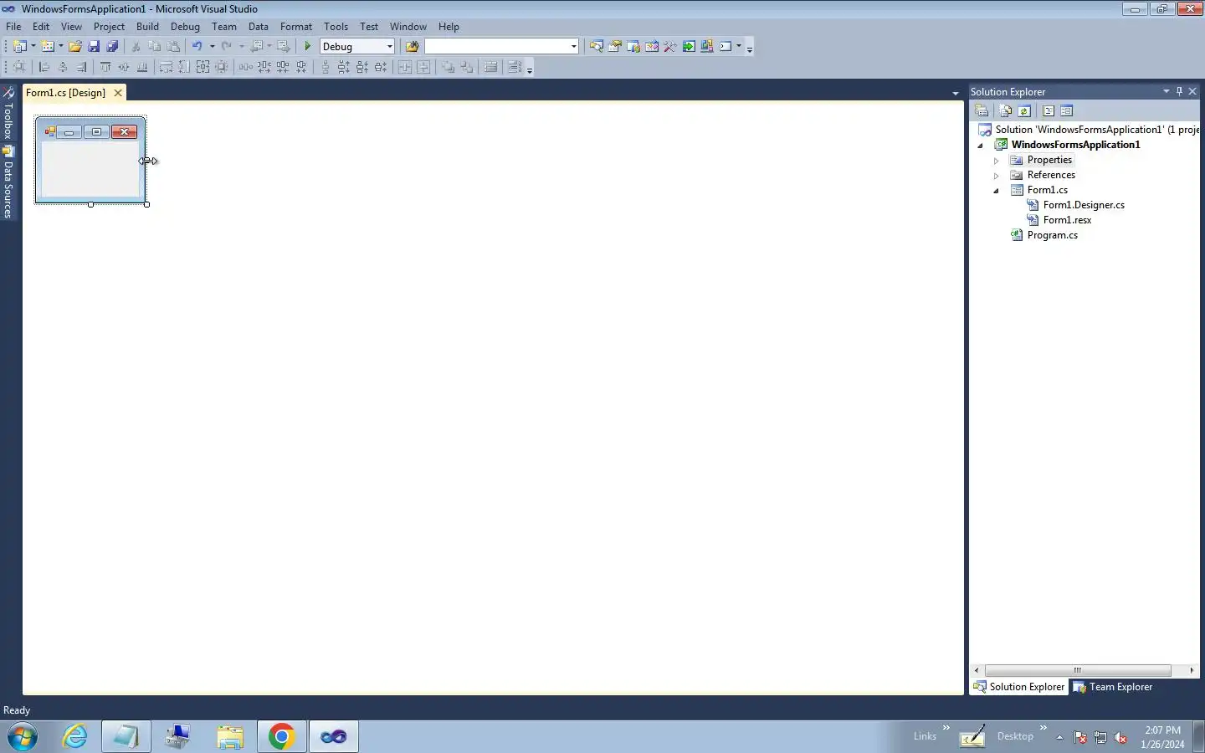Open Solution Explorer from the standard toolbar icon
Image resolution: width=1205 pixels, height=753 pixels.
click(x=596, y=47)
